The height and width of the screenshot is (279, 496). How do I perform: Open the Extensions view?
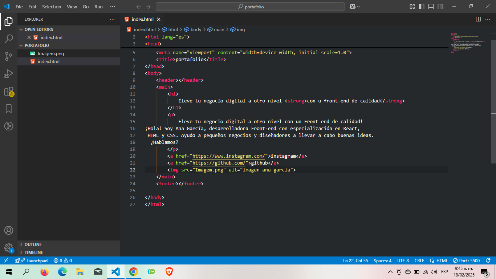point(9,92)
